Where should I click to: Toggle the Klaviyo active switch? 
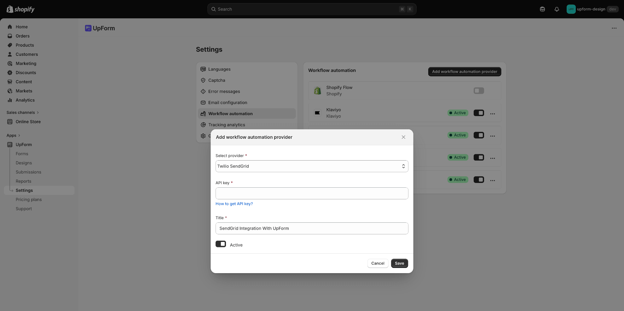[479, 113]
